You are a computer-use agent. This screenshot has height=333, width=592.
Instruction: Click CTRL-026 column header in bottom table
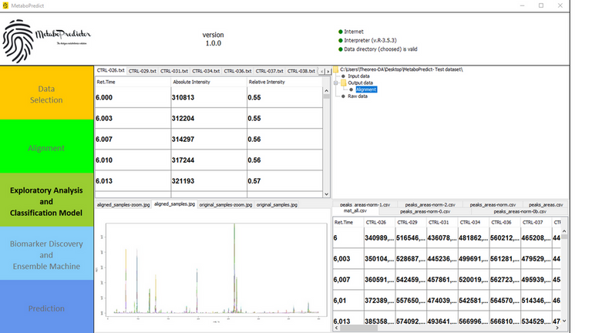[379, 222]
